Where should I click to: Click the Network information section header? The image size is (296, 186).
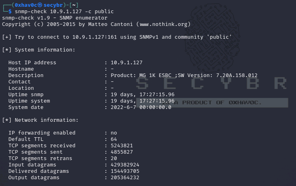coord(40,120)
